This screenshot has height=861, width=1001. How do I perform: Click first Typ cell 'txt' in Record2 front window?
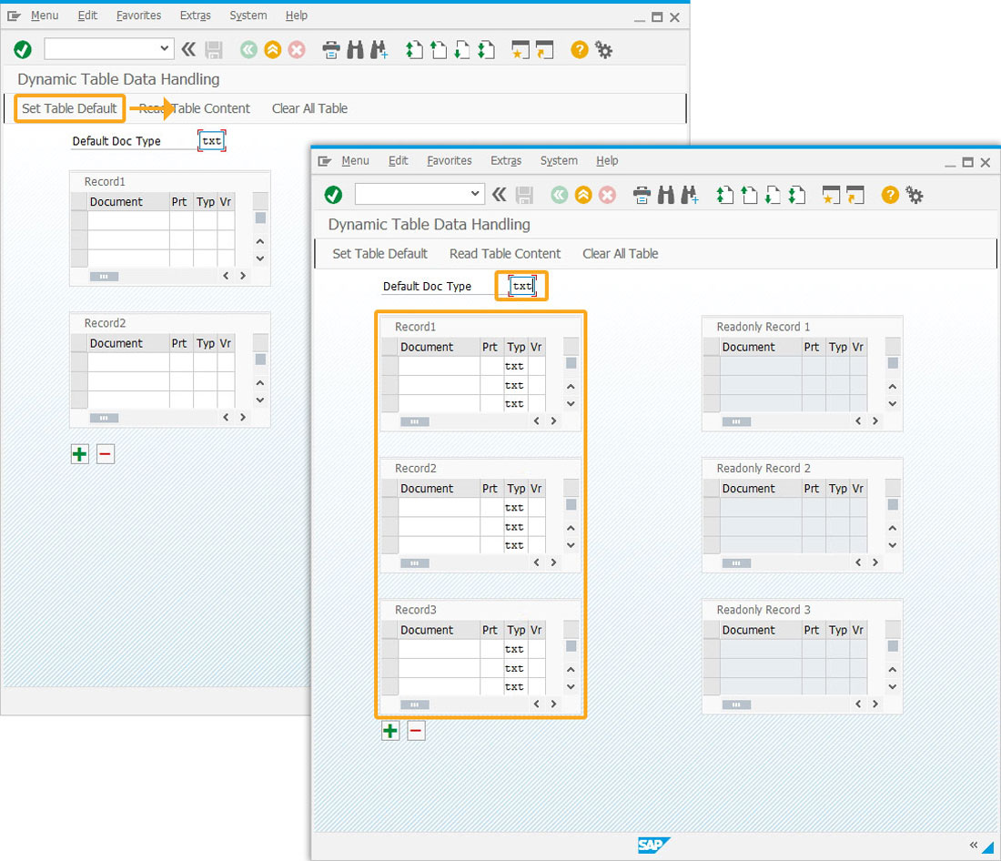pos(514,508)
